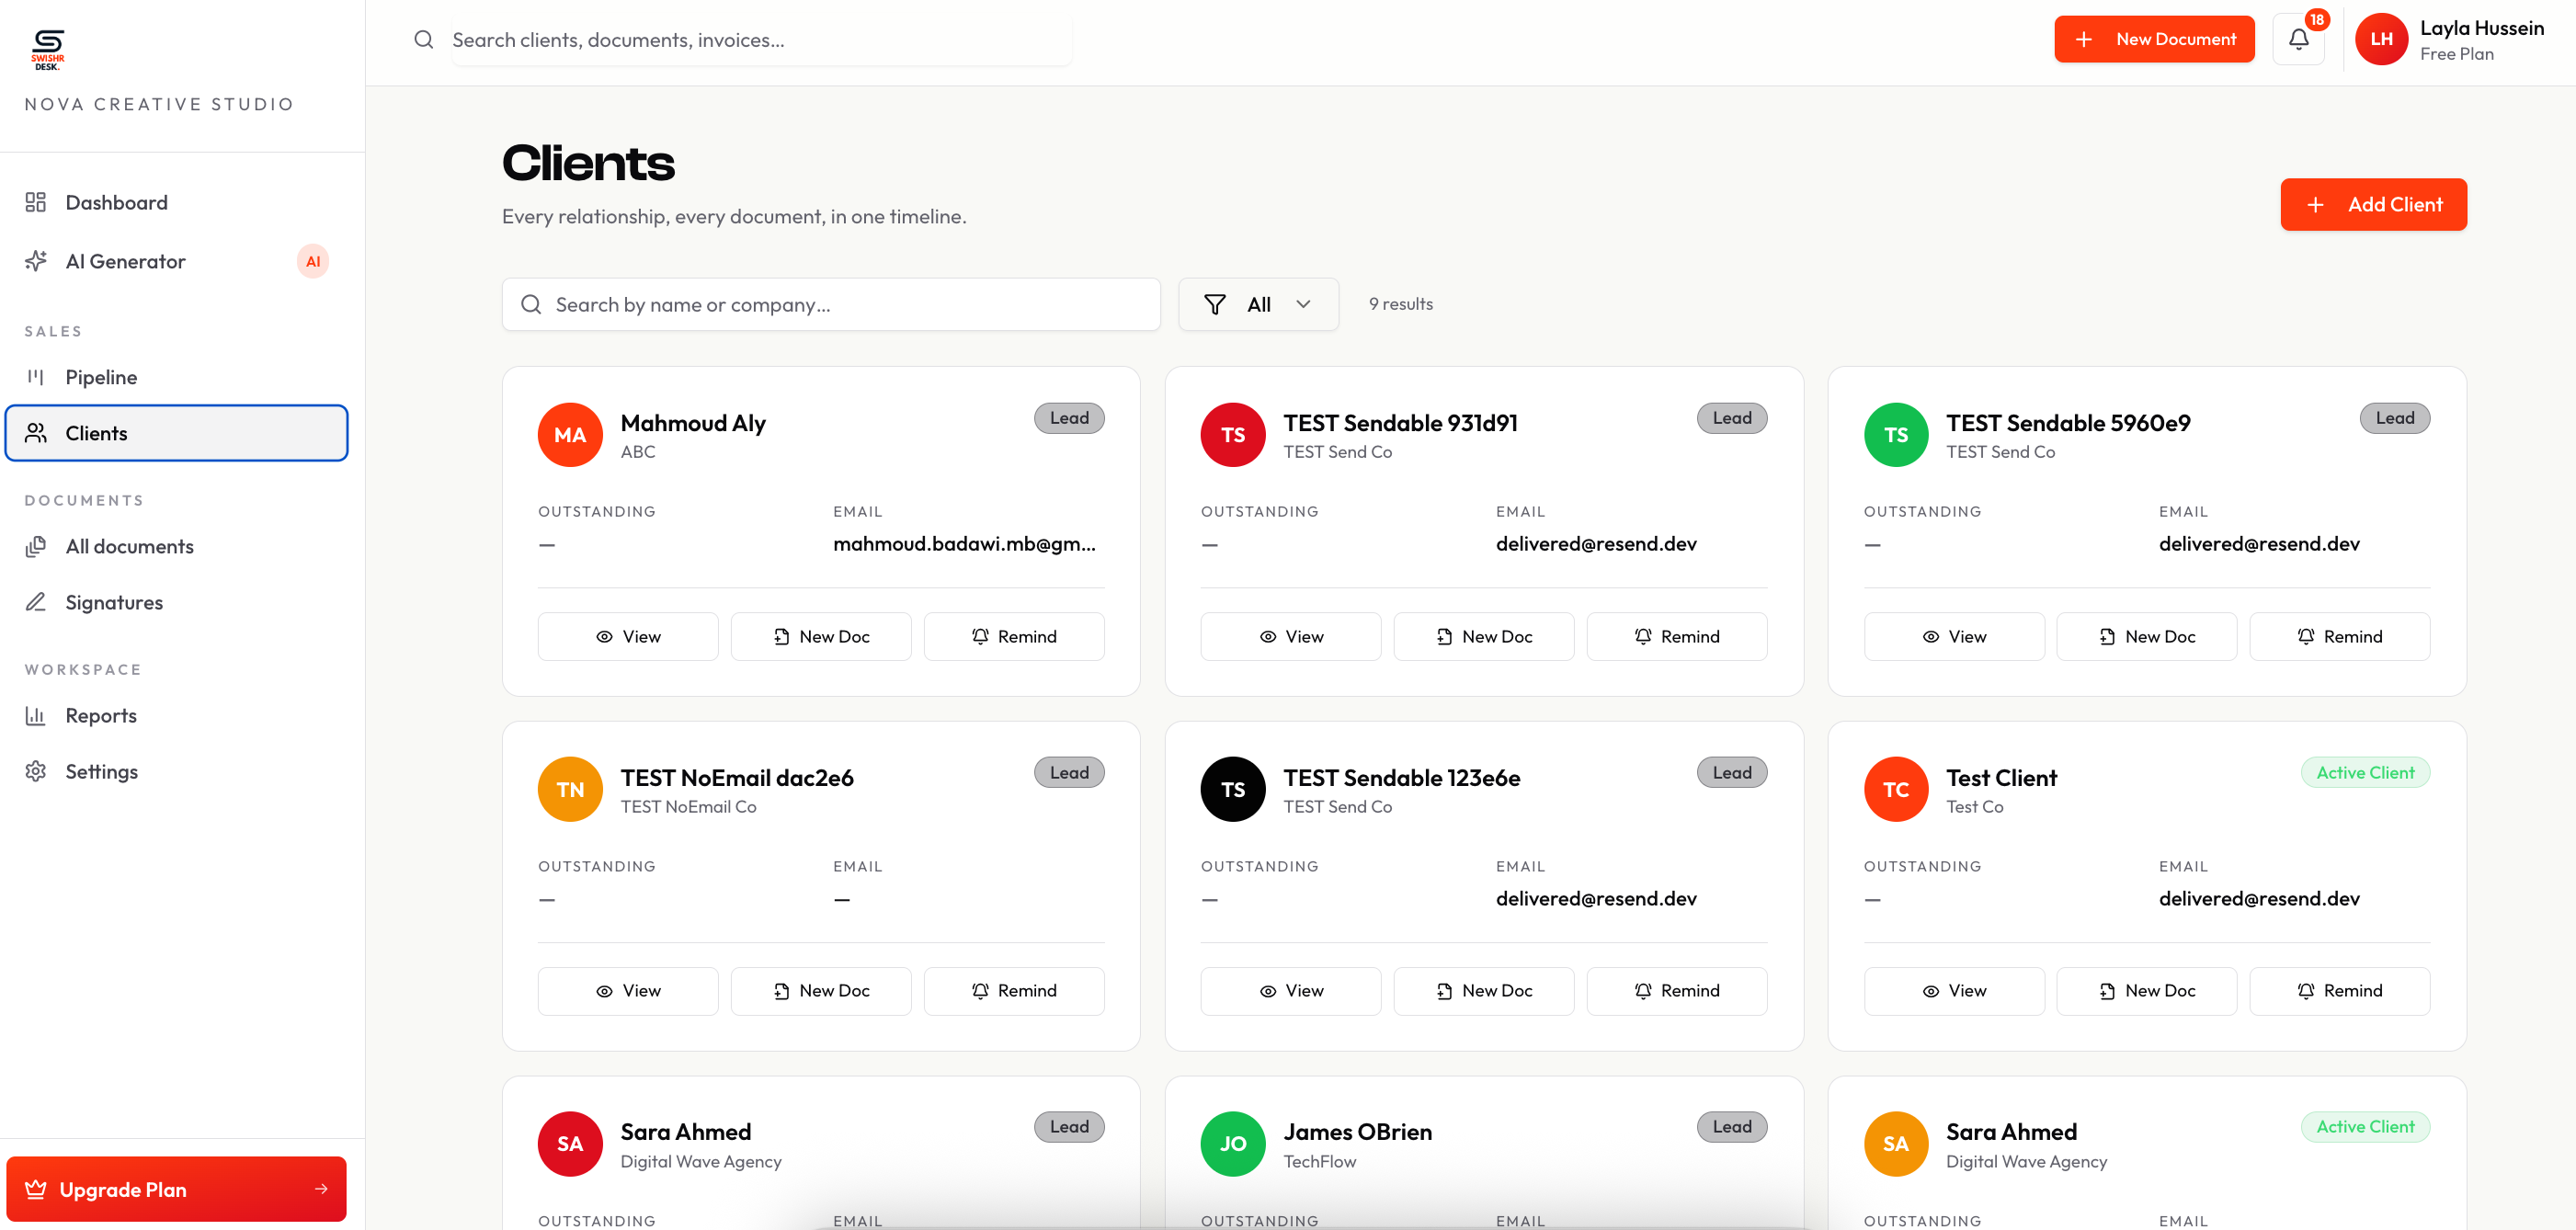2576x1230 pixels.
Task: Create New Doc for Mahmoud Aly
Action: pyautogui.click(x=821, y=636)
